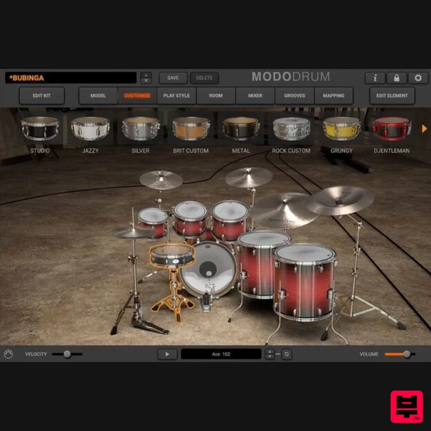This screenshot has height=431, width=431.
Task: Switch to the MODEL tab
Action: [98, 96]
